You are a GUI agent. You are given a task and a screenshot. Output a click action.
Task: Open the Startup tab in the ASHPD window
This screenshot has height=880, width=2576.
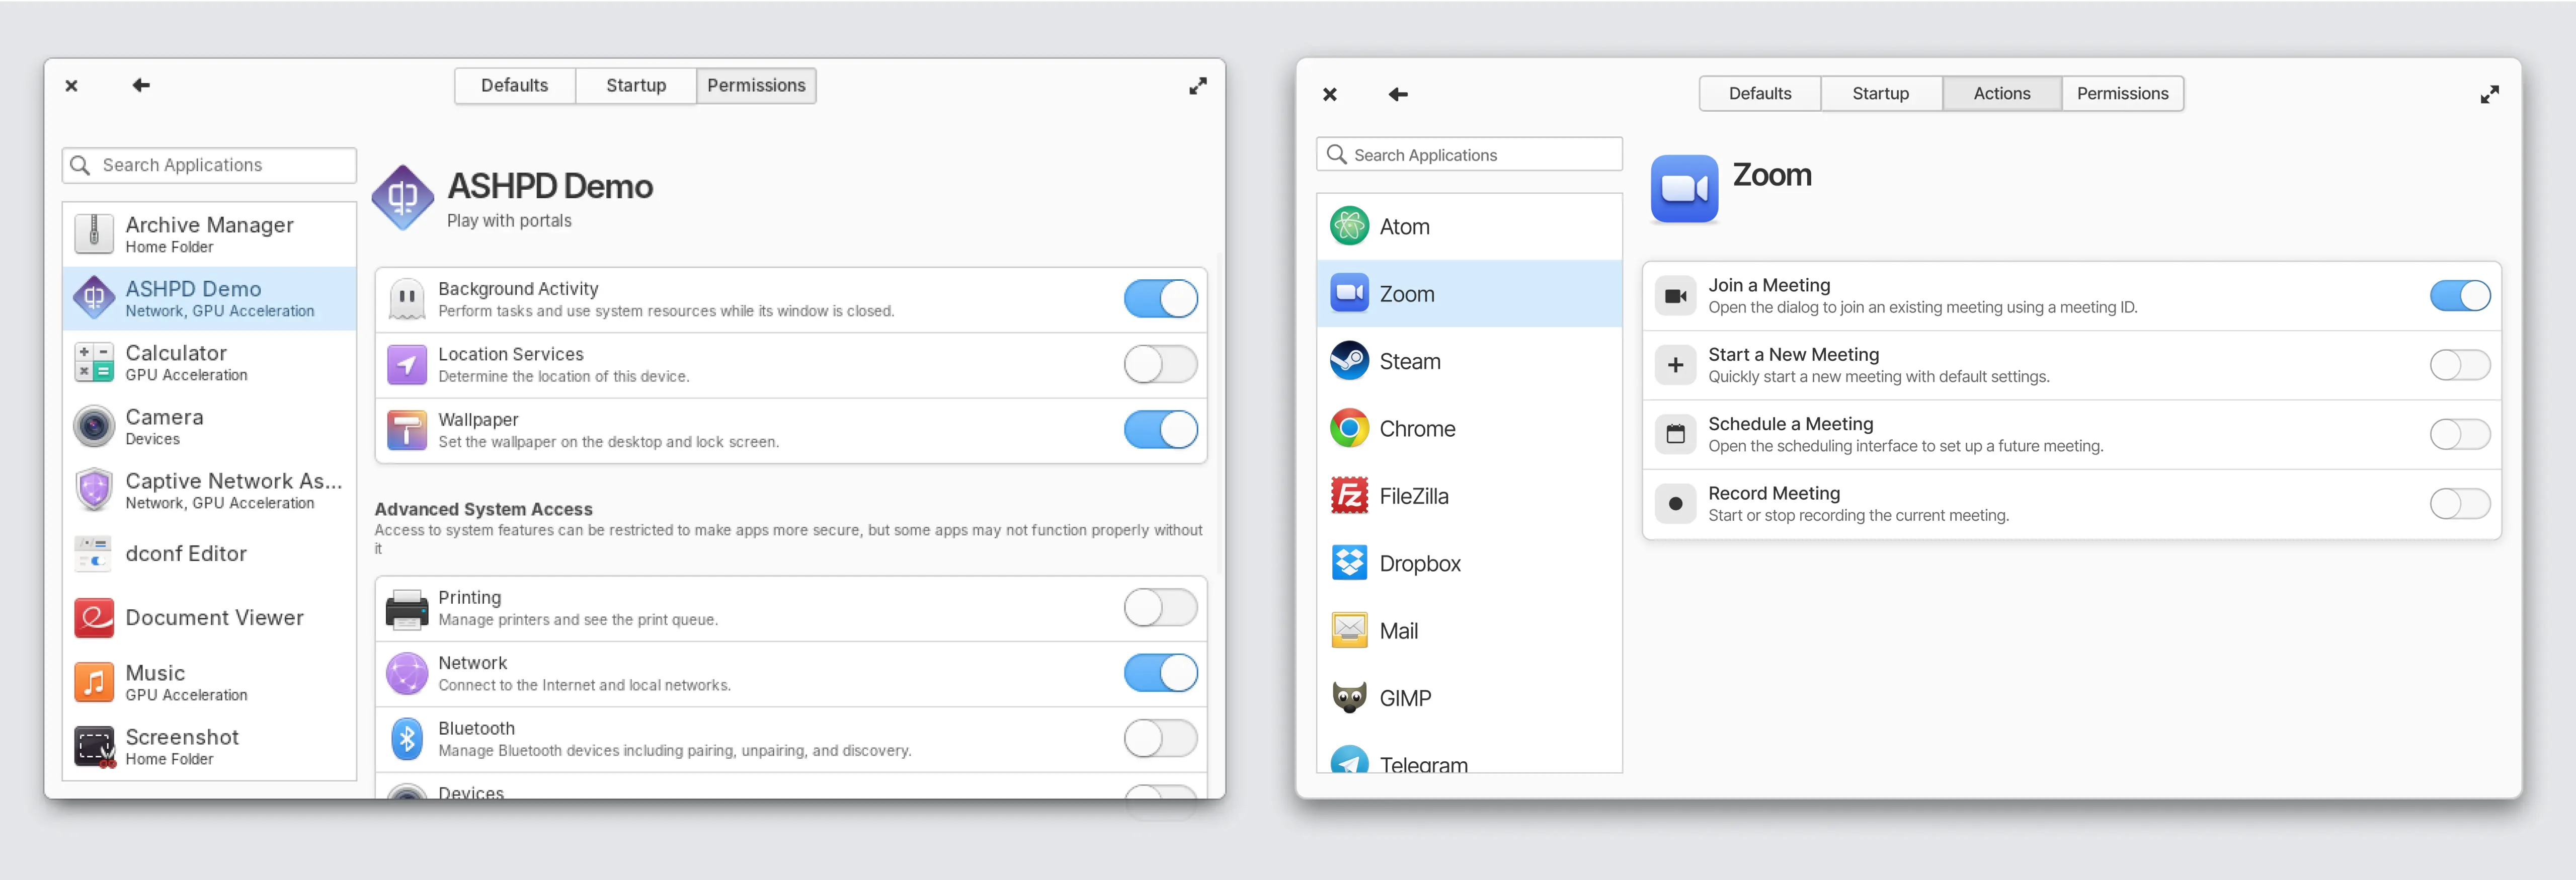pyautogui.click(x=635, y=86)
